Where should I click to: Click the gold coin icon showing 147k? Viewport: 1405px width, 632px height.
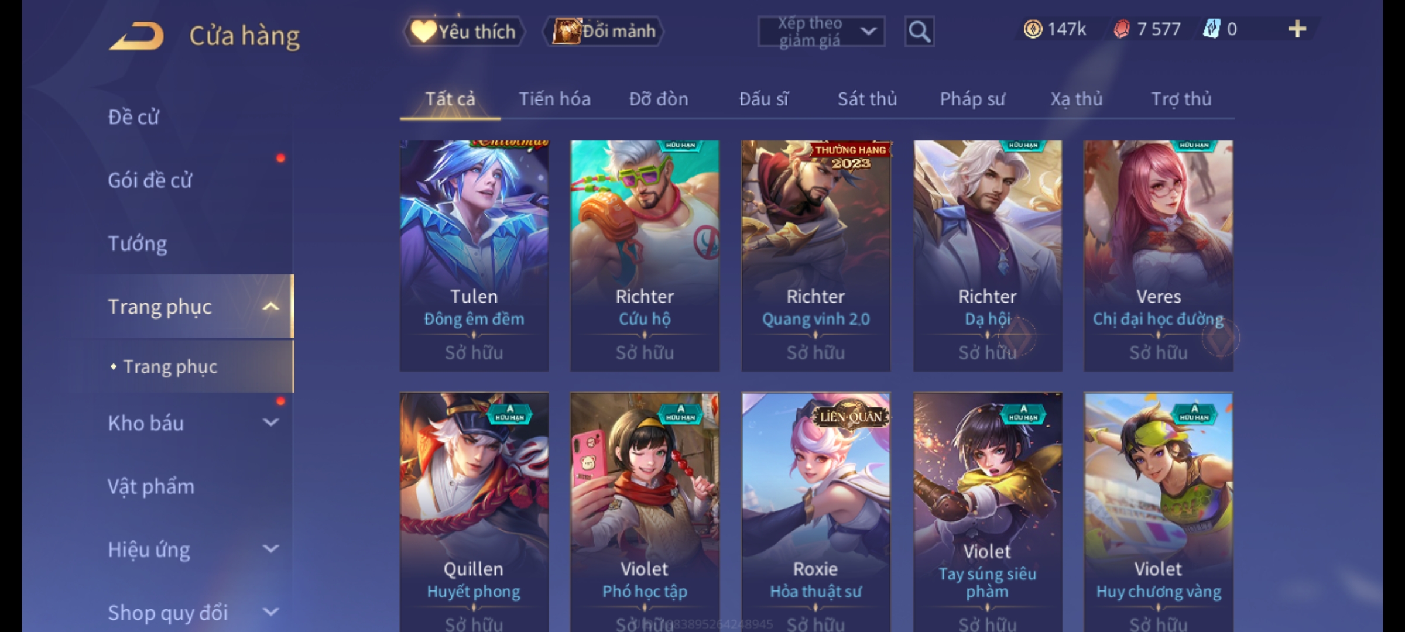click(x=1033, y=29)
